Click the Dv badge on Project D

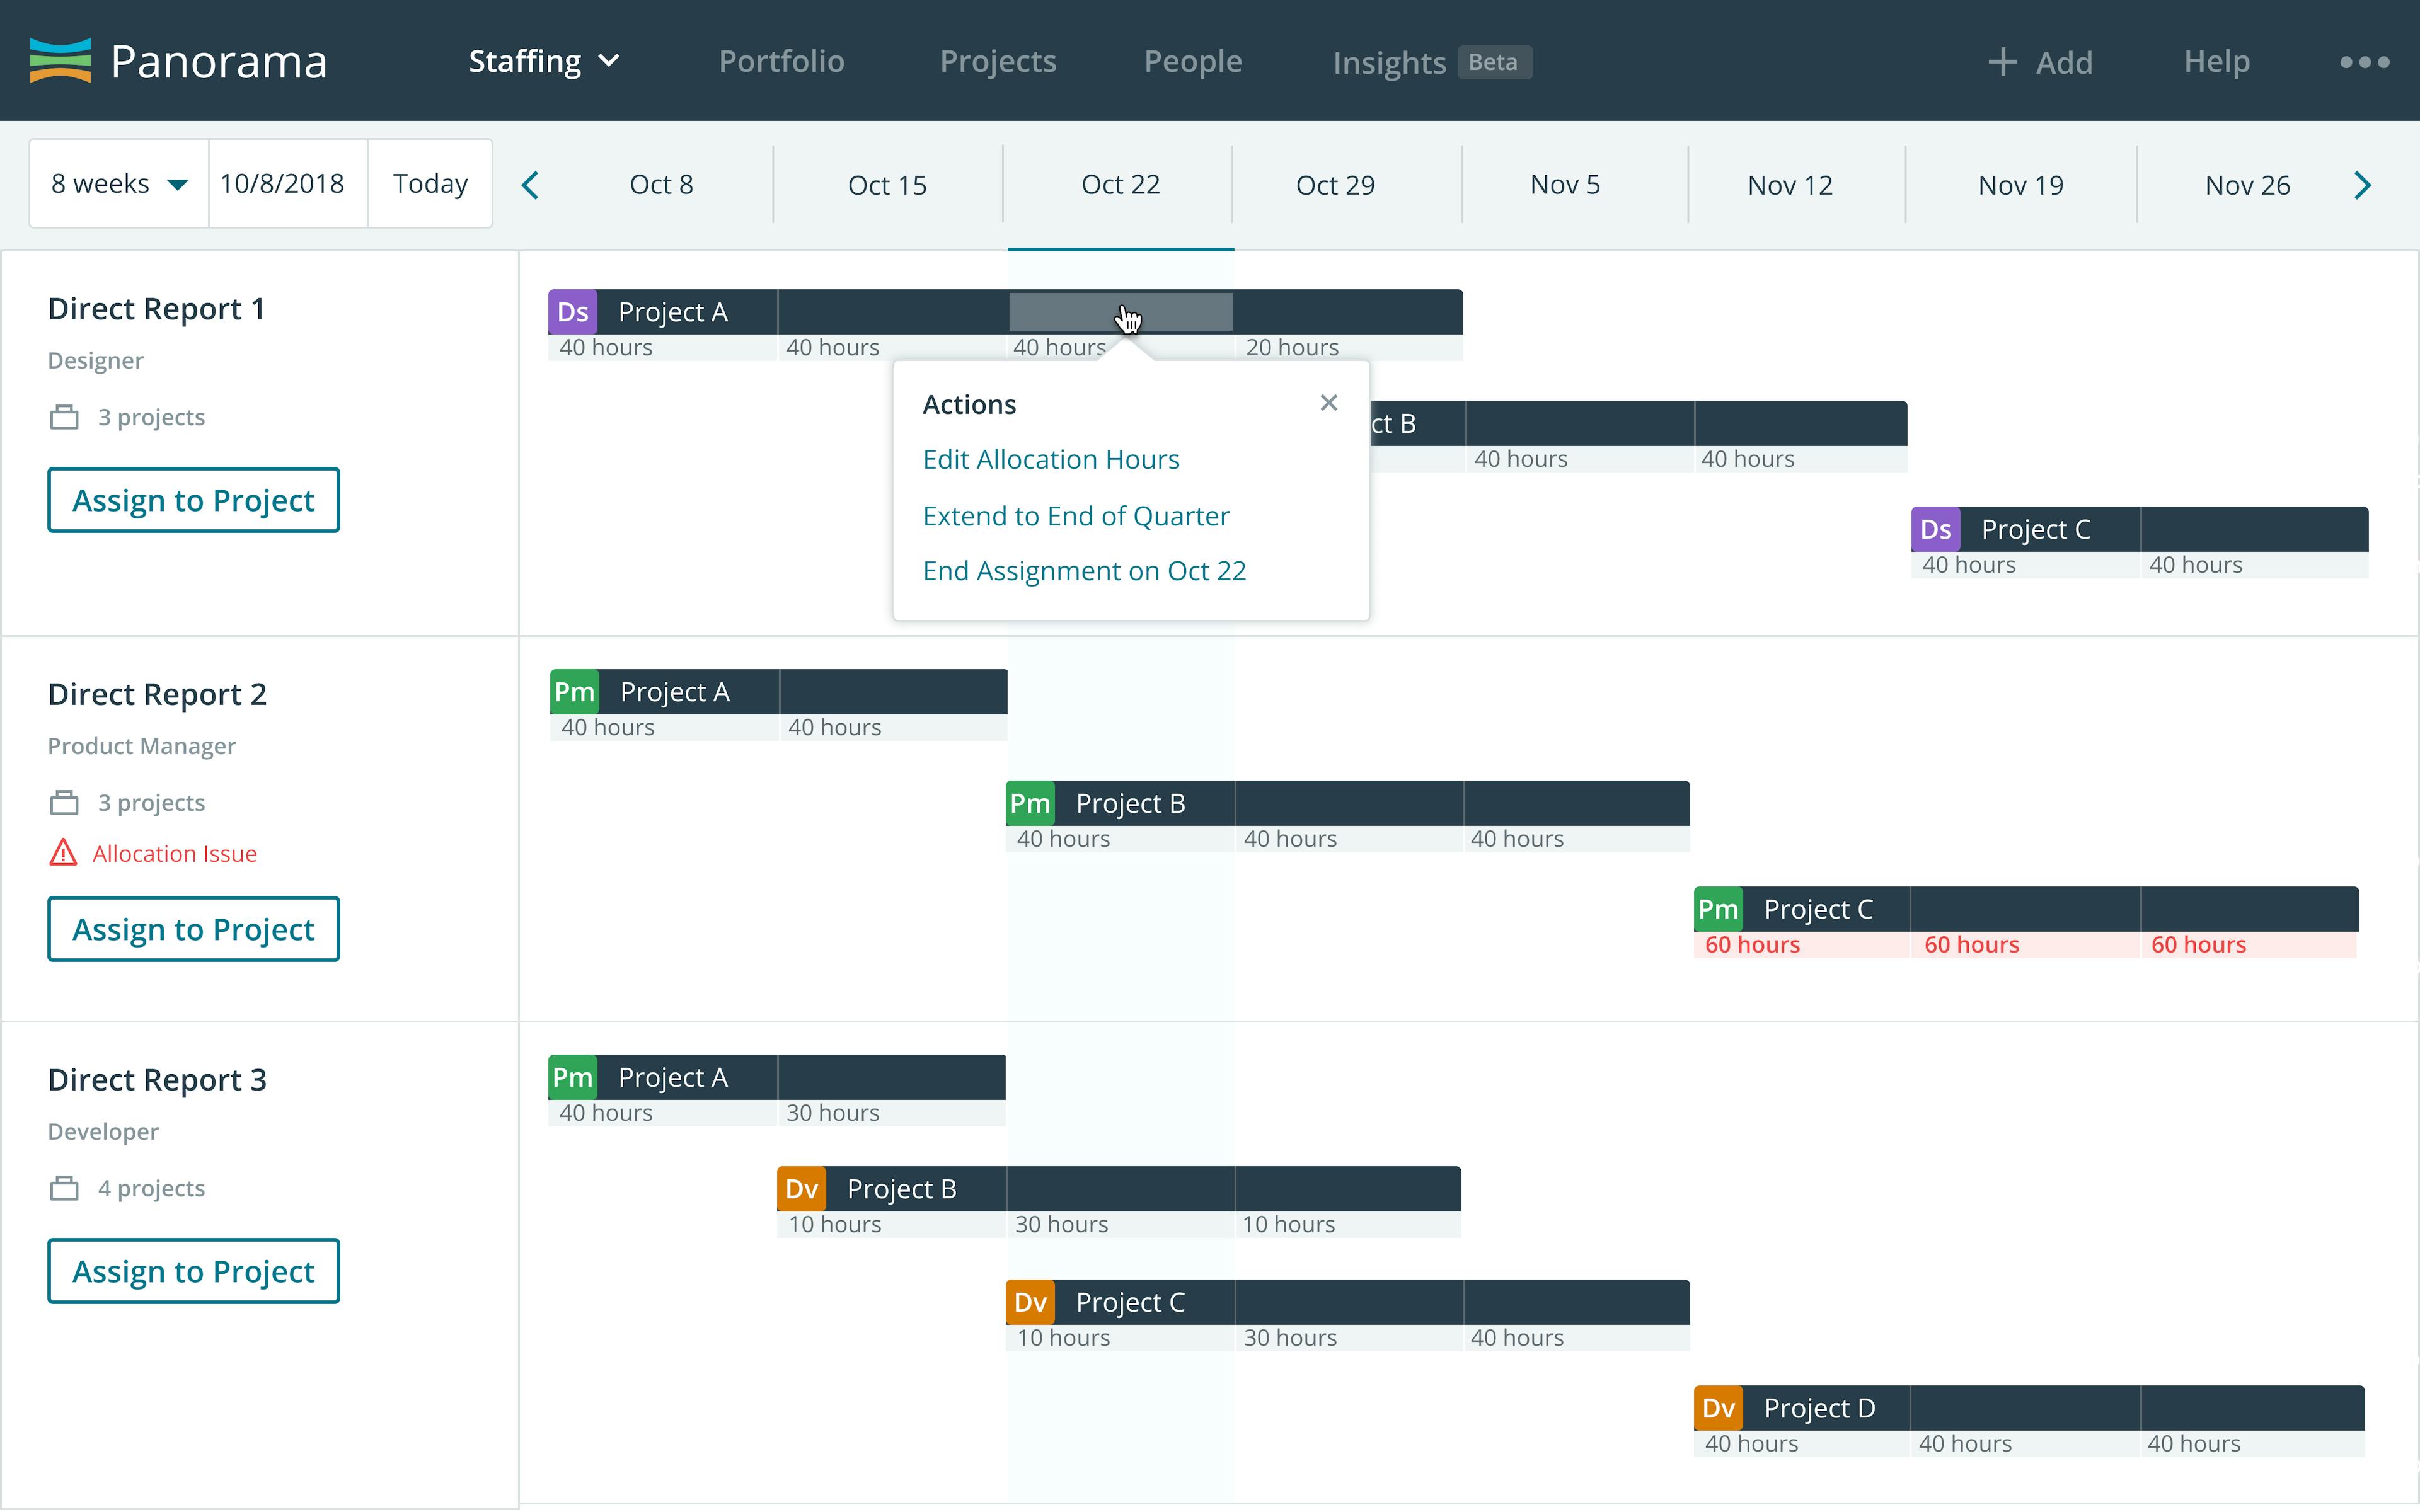1718,1407
